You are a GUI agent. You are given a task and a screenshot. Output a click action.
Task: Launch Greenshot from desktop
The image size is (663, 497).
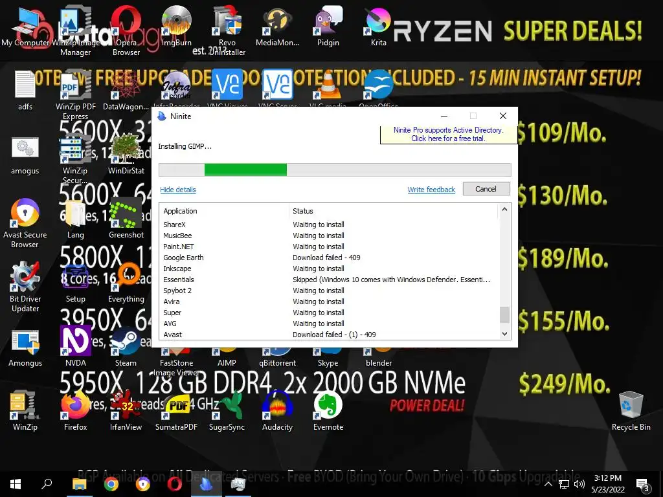[126, 219]
